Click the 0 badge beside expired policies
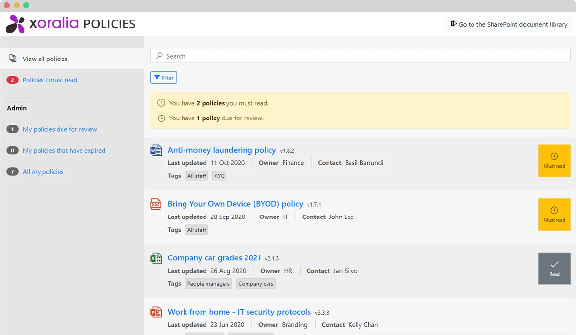Image resolution: width=576 pixels, height=335 pixels. (13, 151)
